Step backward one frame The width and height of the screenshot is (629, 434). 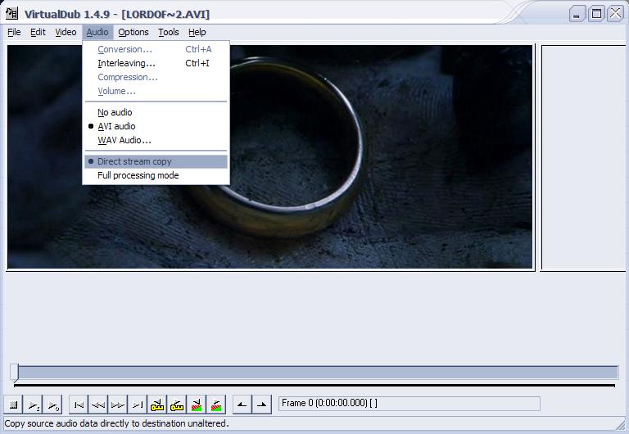(x=98, y=405)
